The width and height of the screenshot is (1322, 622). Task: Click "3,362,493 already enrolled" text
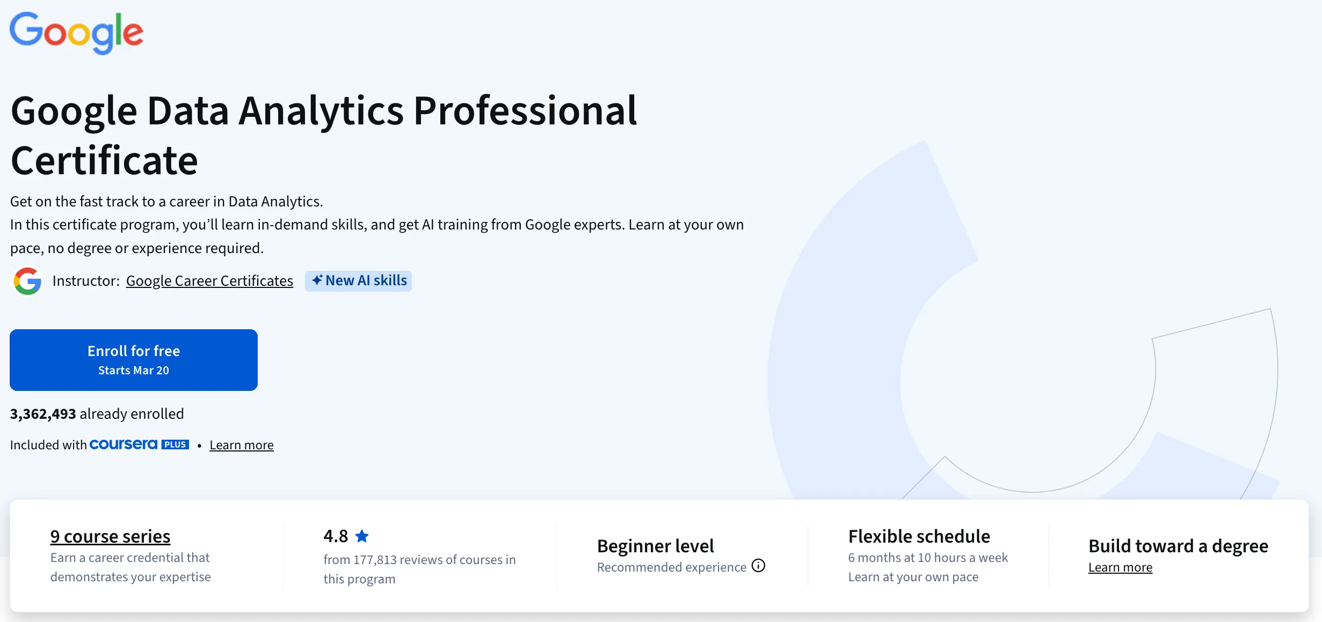click(97, 413)
